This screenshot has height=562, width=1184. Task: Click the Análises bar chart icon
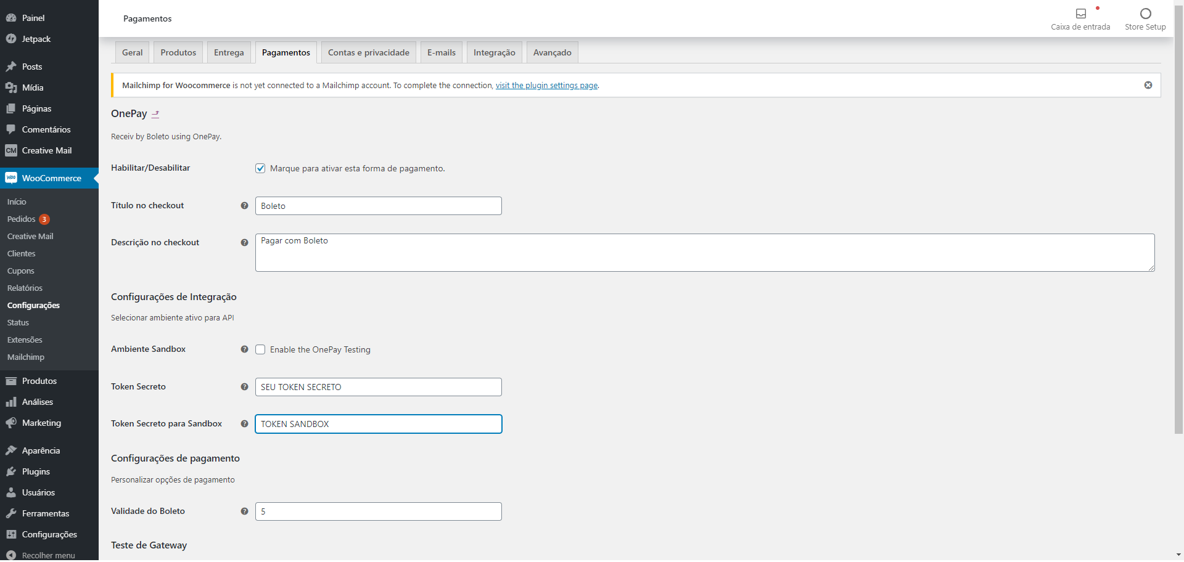[x=11, y=402]
